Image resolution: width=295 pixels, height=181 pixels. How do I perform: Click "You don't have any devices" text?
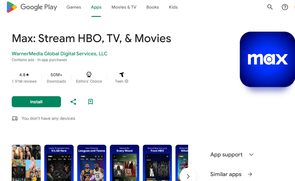[48, 119]
